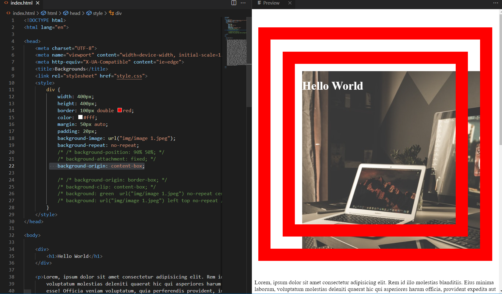This screenshot has height=294, width=502.
Task: Click the Preview icon on the Preview tab
Action: pyautogui.click(x=259, y=3)
